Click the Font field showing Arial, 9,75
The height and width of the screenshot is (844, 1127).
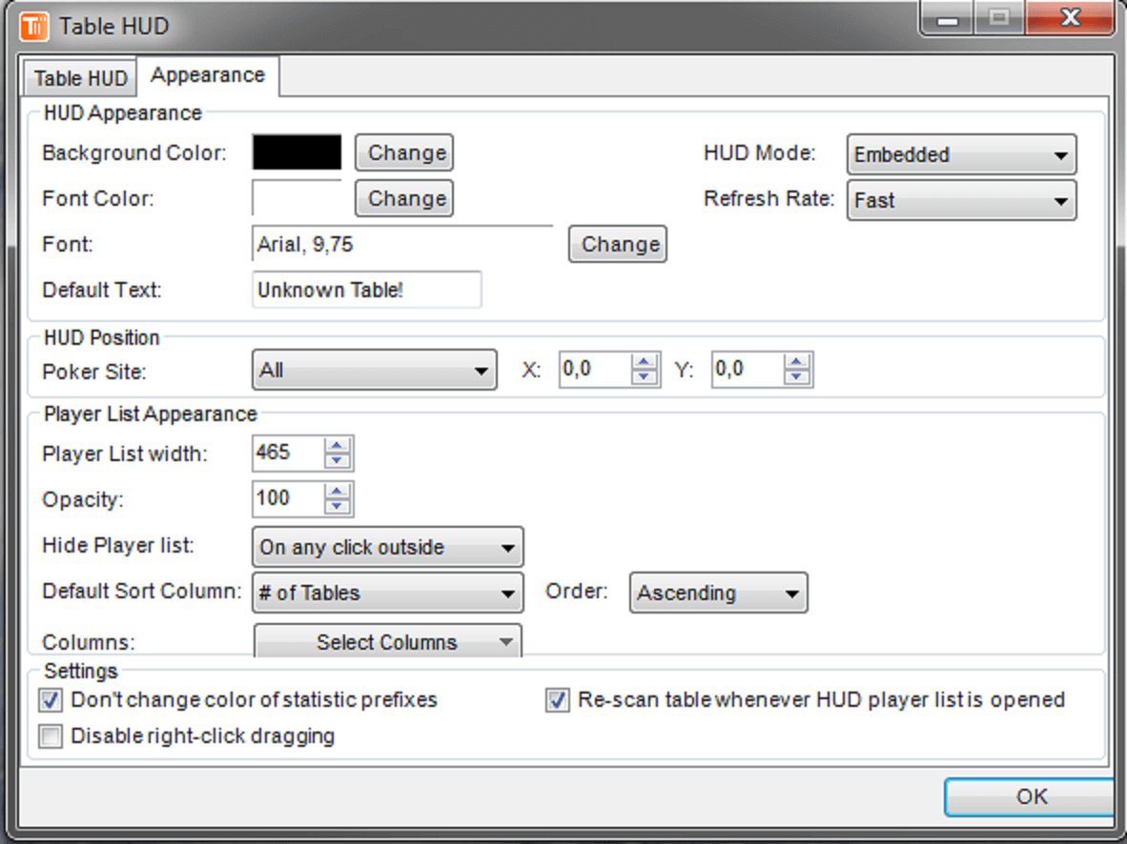(402, 244)
